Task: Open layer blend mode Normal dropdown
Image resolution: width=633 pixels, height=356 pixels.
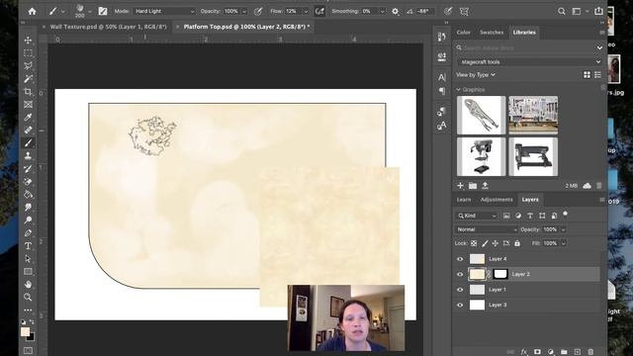Action: click(487, 229)
